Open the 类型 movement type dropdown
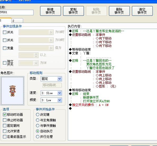 click(51, 79)
